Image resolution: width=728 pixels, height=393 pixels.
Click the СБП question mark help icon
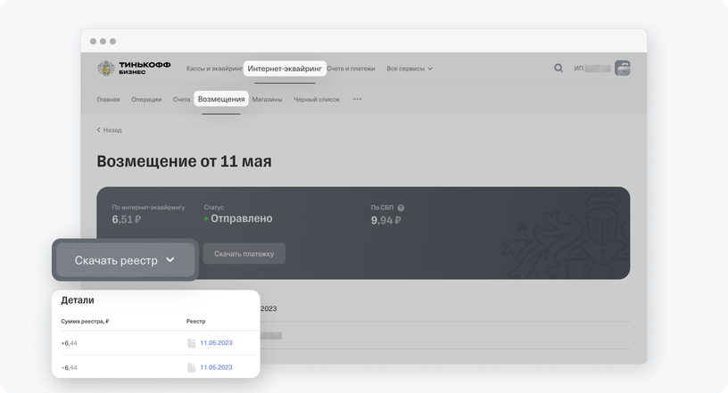click(x=401, y=208)
